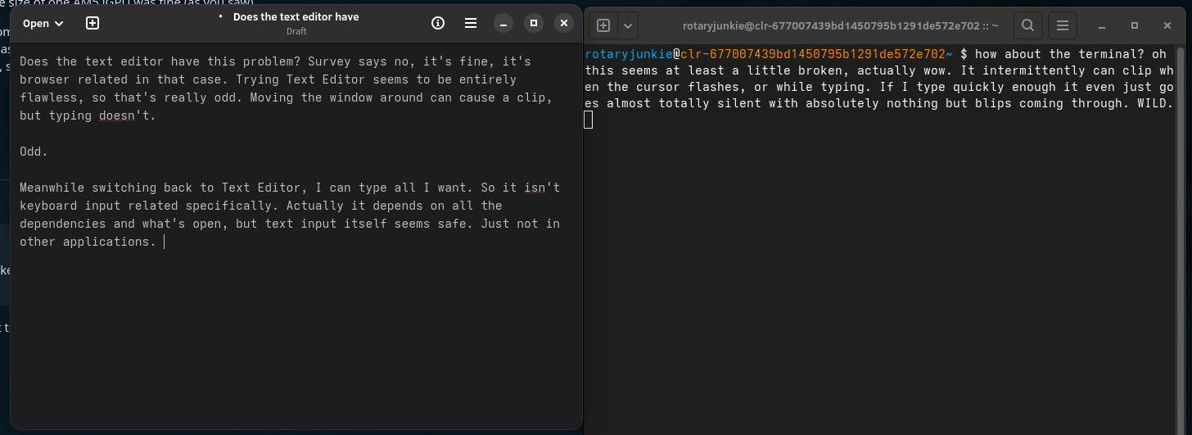1192x435 pixels.
Task: Open the terminal main menu
Action: [x=1062, y=25]
